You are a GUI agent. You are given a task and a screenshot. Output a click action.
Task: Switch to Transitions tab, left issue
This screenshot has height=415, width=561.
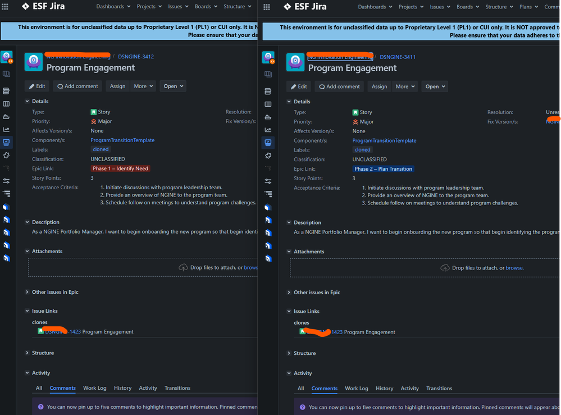coord(177,388)
